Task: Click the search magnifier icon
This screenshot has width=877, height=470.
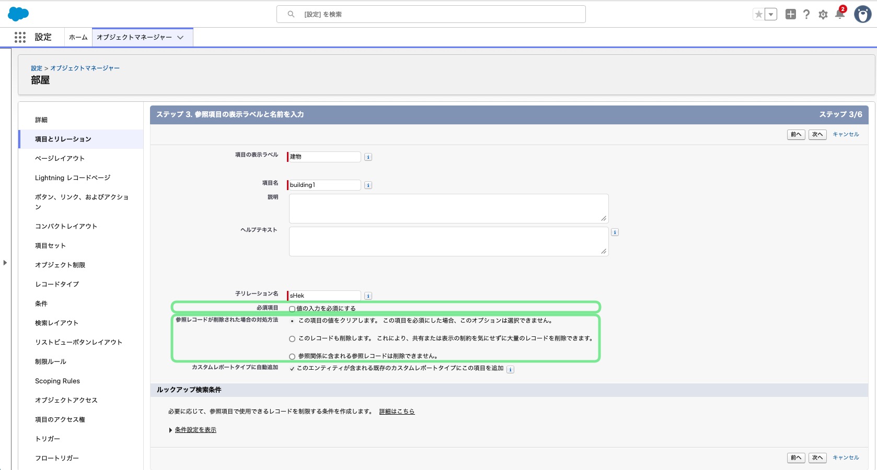Action: (291, 14)
